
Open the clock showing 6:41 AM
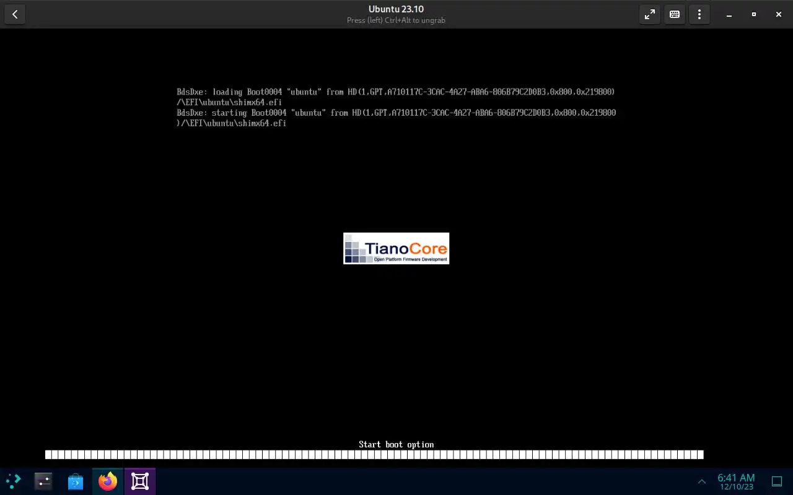coord(736,481)
